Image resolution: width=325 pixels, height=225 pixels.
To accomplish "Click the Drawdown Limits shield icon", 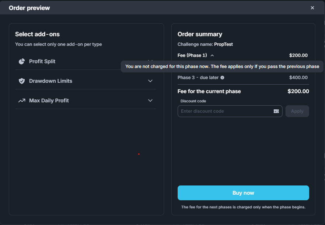I will pyautogui.click(x=22, y=81).
